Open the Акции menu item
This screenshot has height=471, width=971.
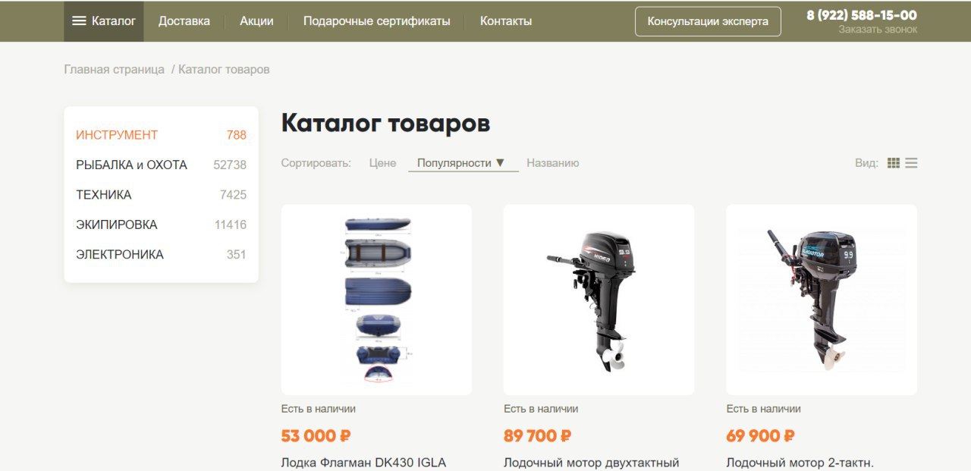point(256,21)
